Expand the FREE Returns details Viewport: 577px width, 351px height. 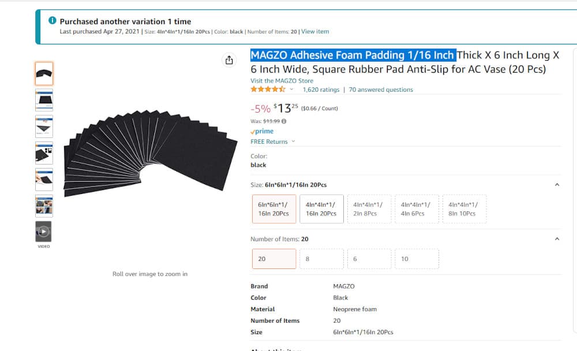(x=273, y=142)
